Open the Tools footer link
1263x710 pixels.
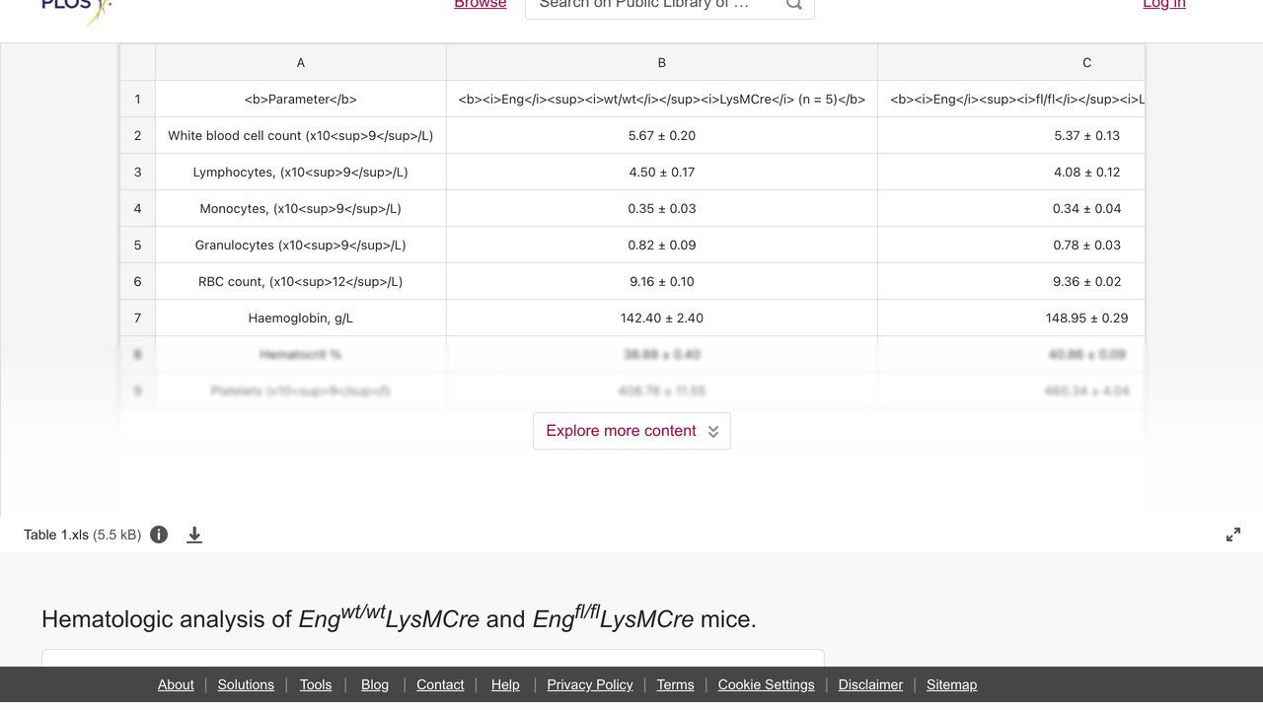(x=316, y=684)
